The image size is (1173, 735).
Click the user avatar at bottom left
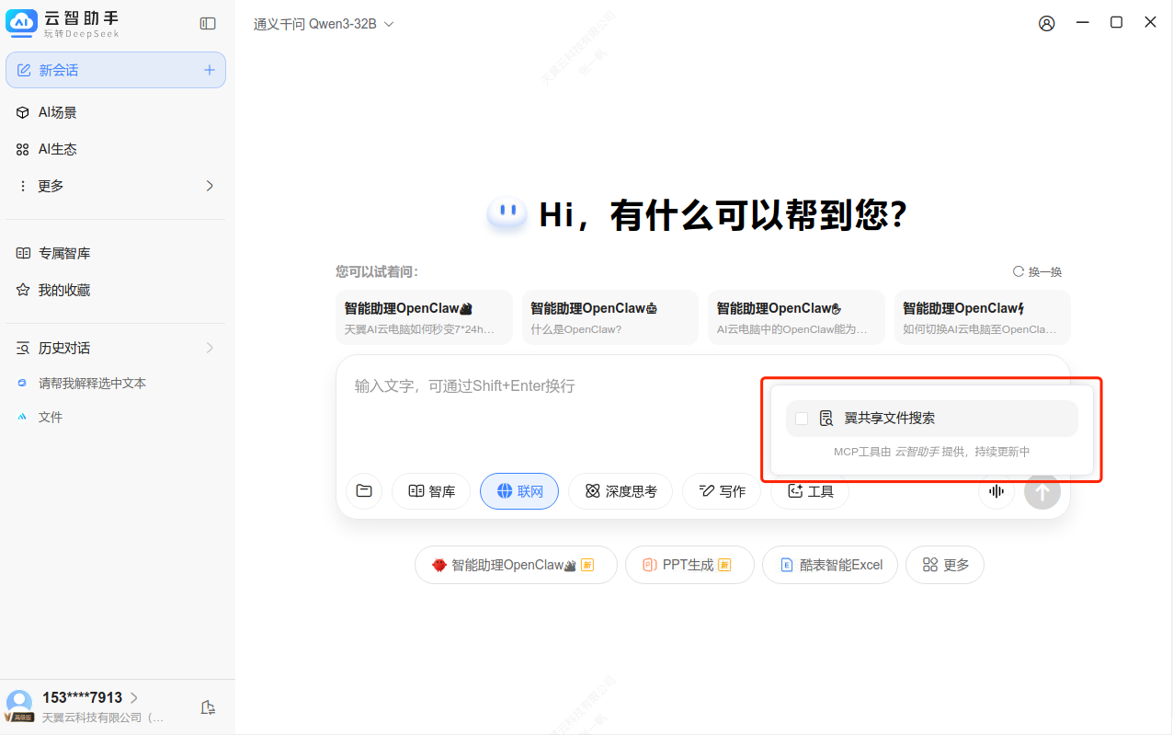click(x=19, y=703)
